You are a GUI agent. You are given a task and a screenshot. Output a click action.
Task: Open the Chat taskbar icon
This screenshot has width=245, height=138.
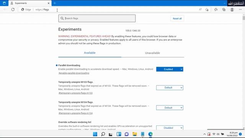click(127, 134)
